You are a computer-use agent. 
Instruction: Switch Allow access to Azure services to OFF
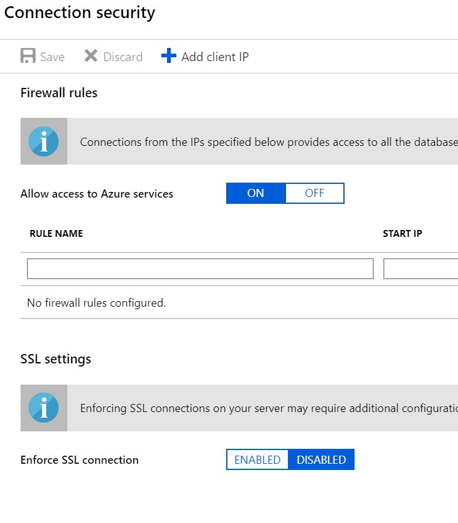pos(314,193)
